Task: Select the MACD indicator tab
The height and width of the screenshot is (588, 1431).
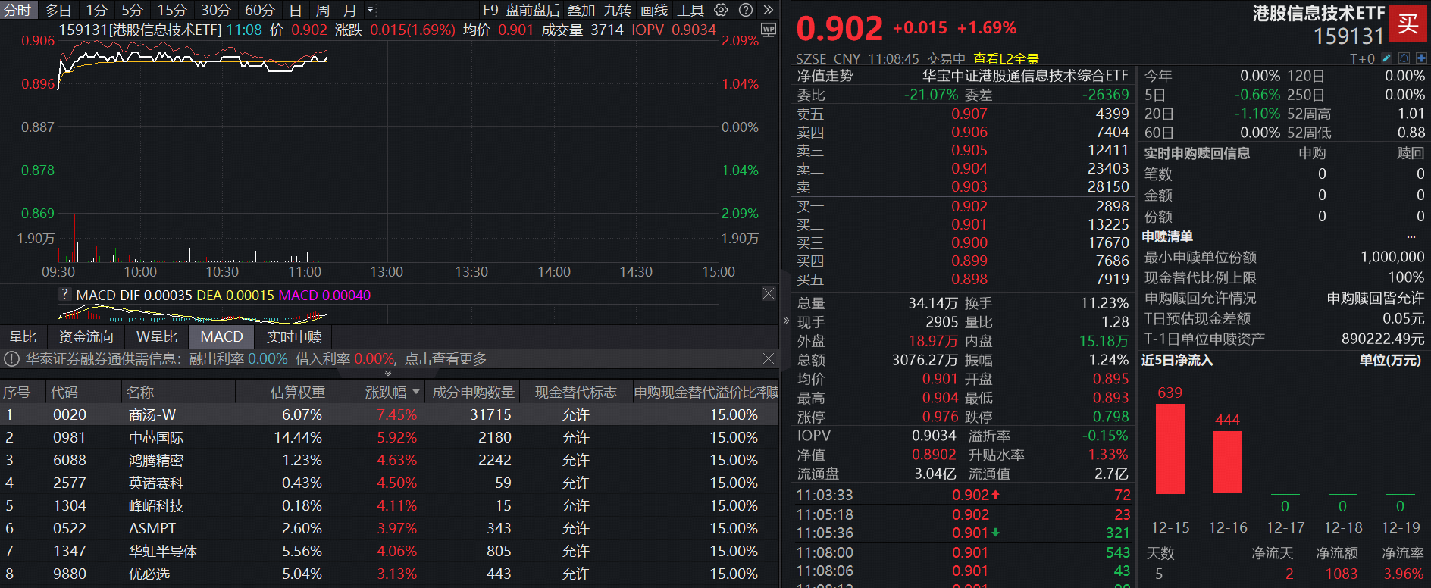Action: click(221, 336)
